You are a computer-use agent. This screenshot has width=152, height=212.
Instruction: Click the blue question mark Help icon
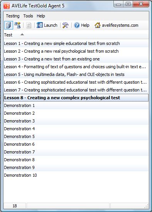tap(77, 25)
